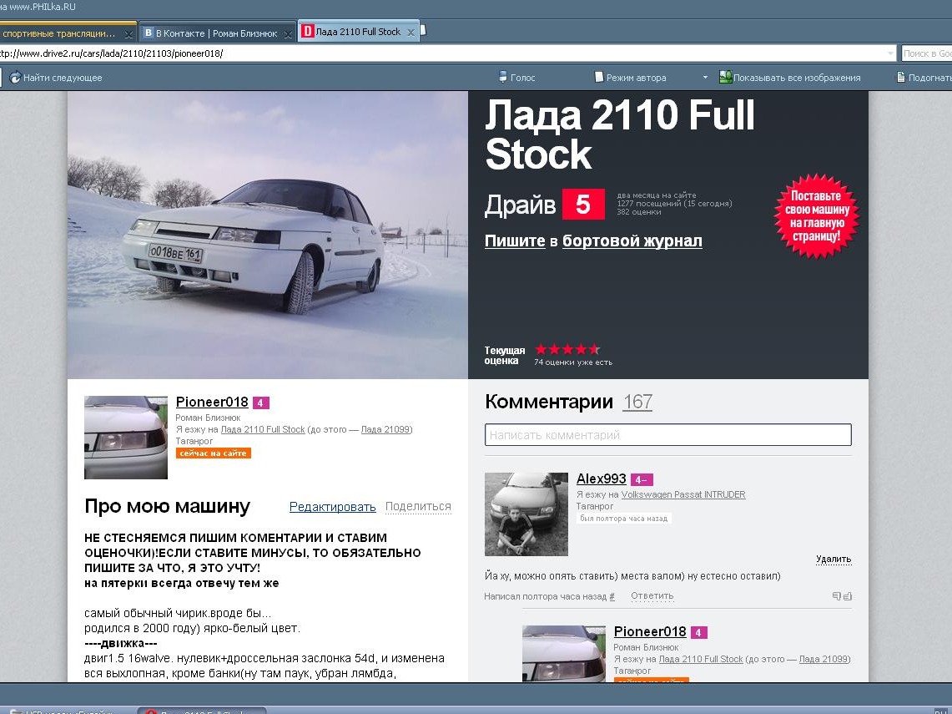This screenshot has width=952, height=714.
Task: Open 'Лада 21099' link in reply comment
Action: point(824,660)
